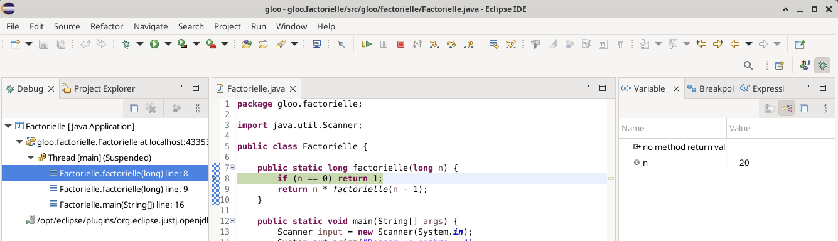Viewport: 838px width, 241px height.
Task: Launch the program with the green Run icon
Action: [x=154, y=45]
